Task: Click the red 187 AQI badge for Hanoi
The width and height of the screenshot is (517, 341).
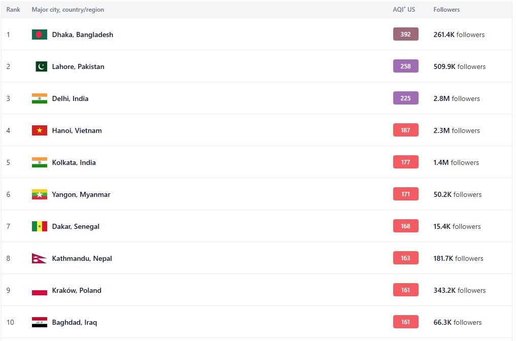Action: point(405,130)
